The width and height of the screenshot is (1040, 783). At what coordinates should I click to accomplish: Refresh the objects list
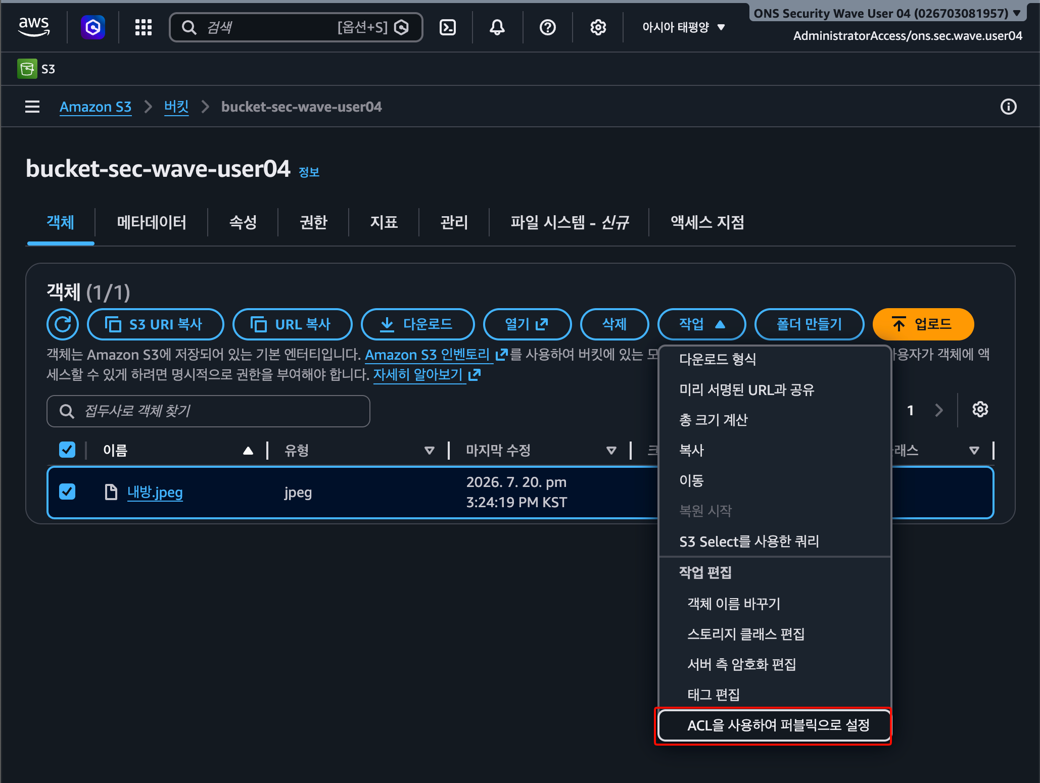tap(63, 324)
